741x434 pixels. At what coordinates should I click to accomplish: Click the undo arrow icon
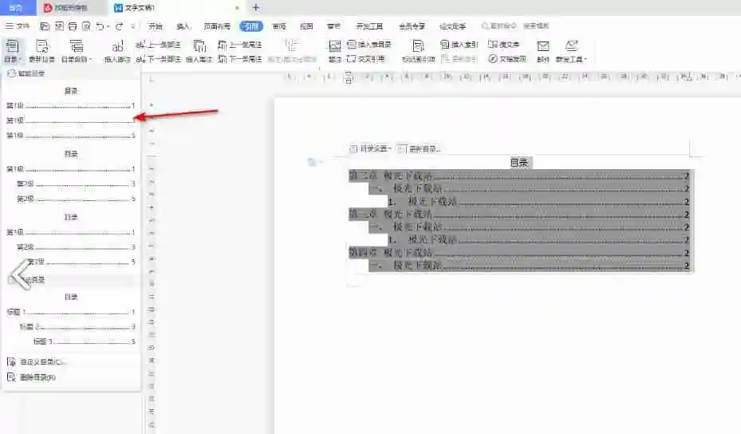(x=100, y=26)
